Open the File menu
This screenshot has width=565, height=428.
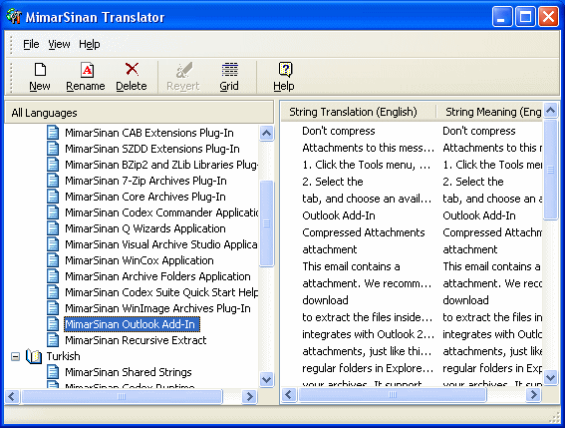coord(31,44)
